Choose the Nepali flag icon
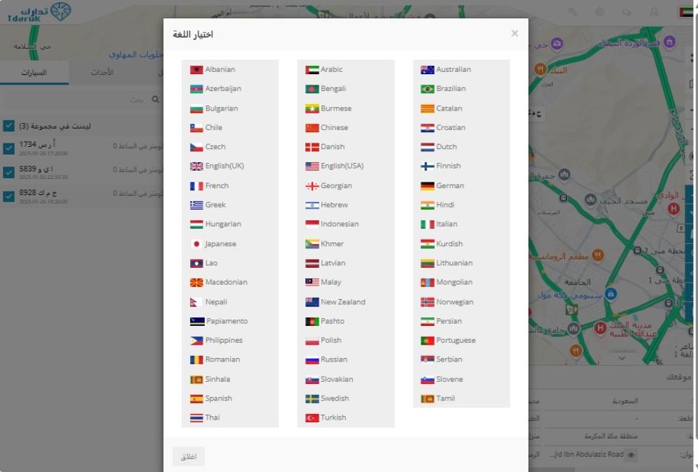The height and width of the screenshot is (472, 698). 196,302
